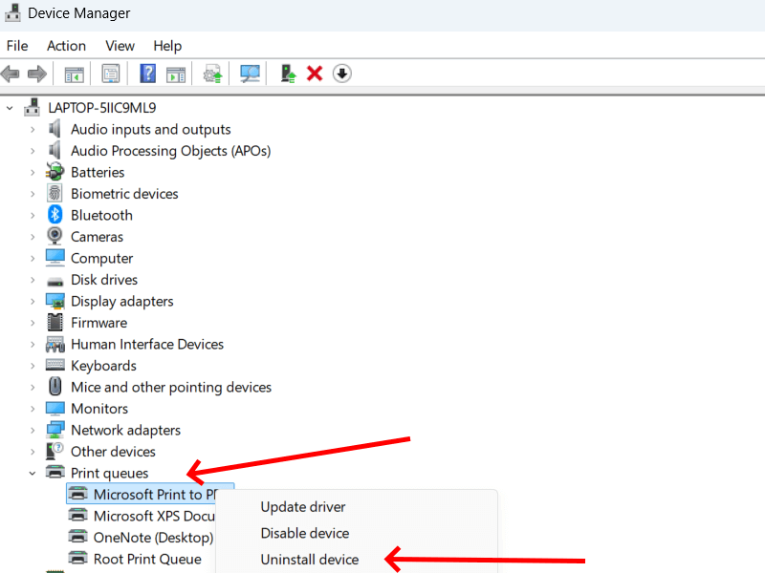Viewport: 765px width, 573px height.
Task: Open the Action menu
Action: click(x=66, y=45)
